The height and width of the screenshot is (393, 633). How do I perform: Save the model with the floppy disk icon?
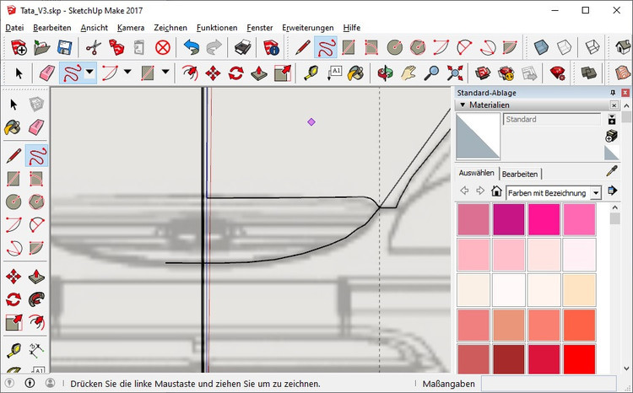[65, 47]
